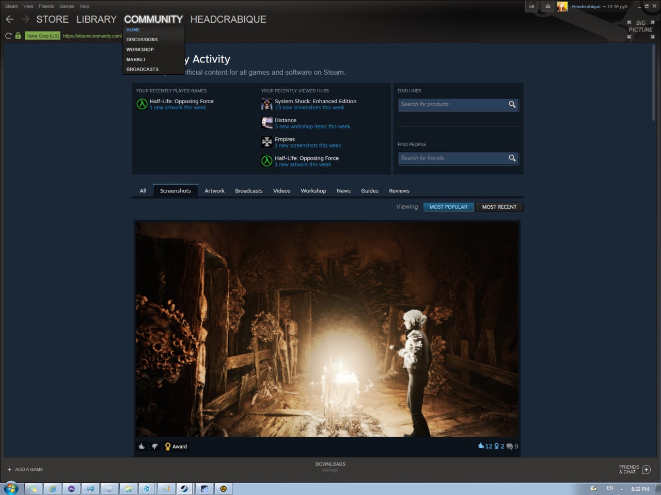Image resolution: width=661 pixels, height=495 pixels.
Task: Click the Find Hubs search magnifier
Action: 512,104
